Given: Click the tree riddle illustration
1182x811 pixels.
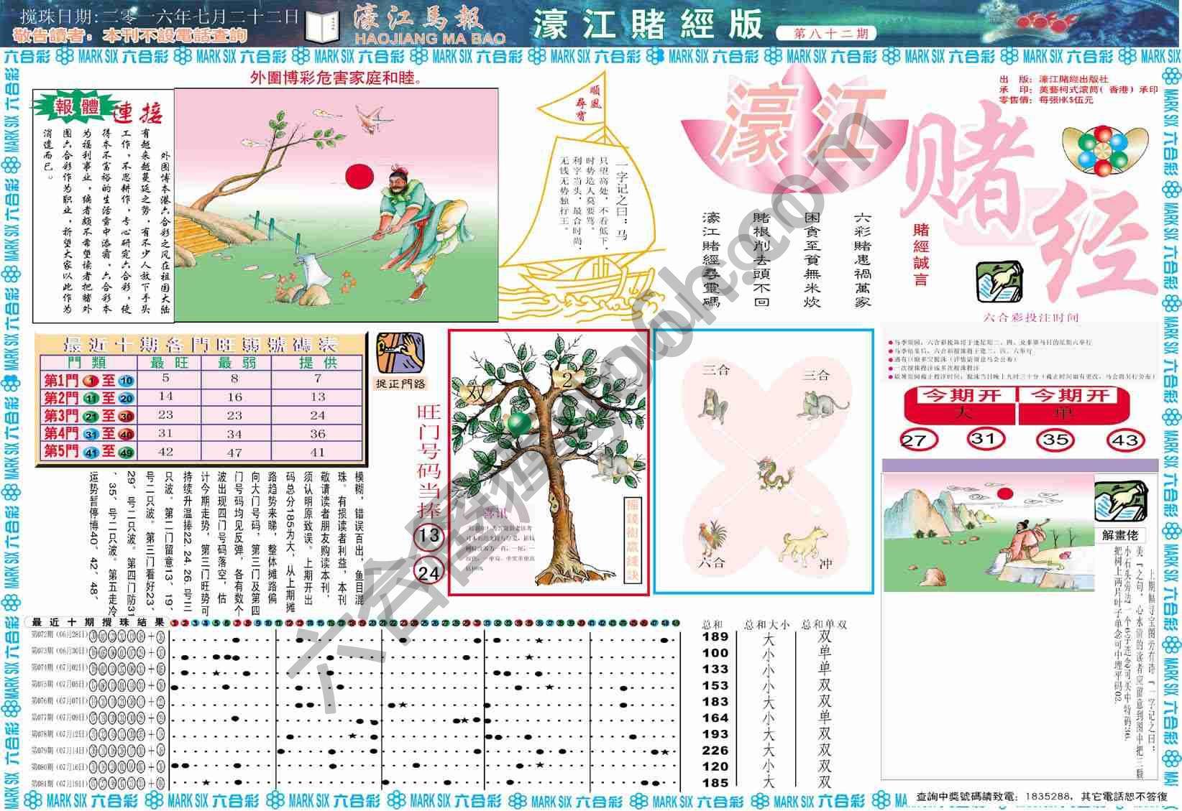Looking at the screenshot, I should click(548, 462).
